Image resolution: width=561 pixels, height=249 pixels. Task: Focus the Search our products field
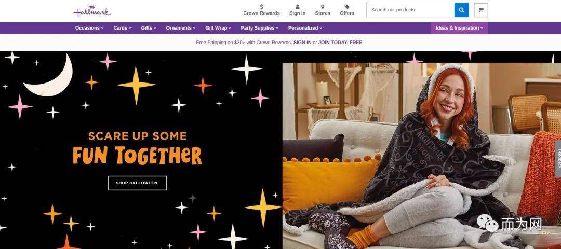coord(410,10)
